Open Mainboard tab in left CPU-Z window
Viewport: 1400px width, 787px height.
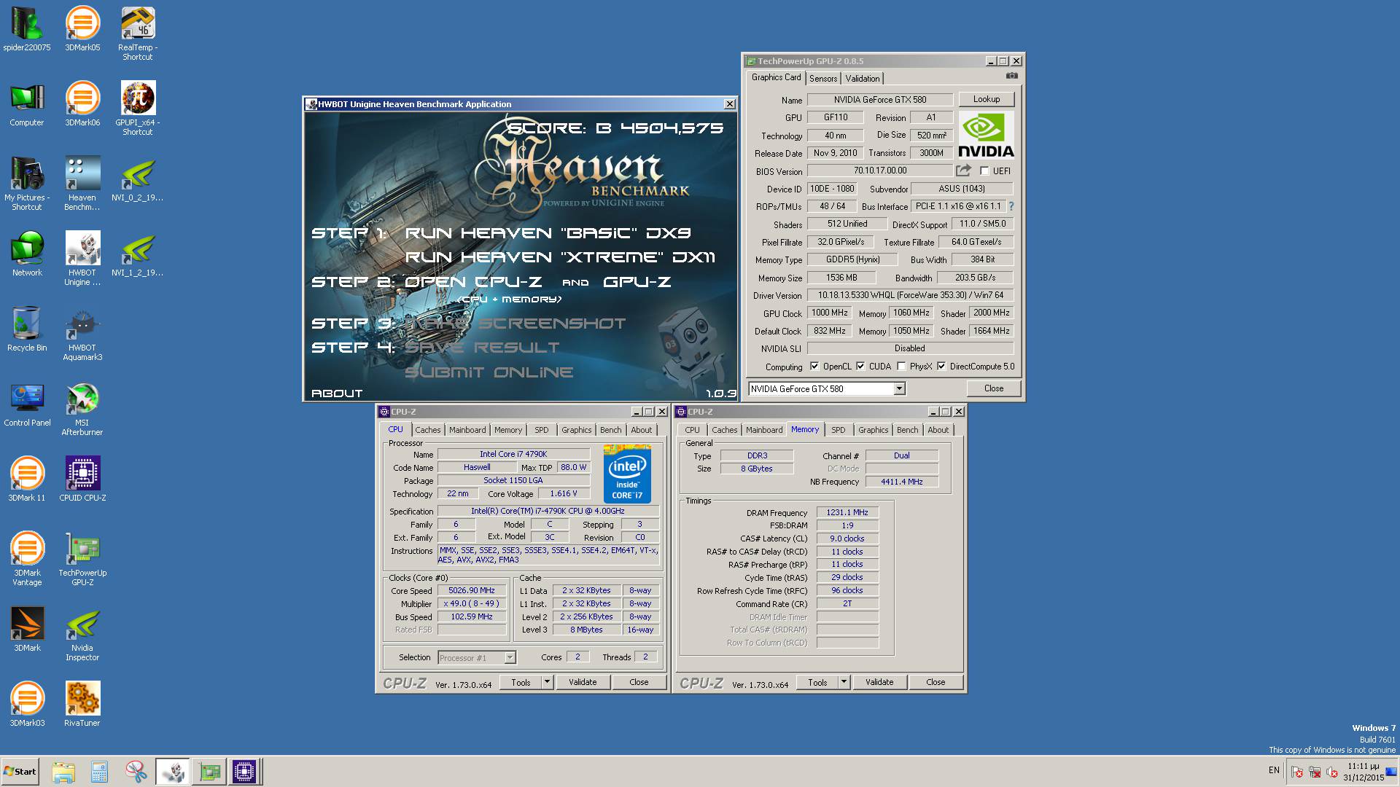pyautogui.click(x=467, y=430)
